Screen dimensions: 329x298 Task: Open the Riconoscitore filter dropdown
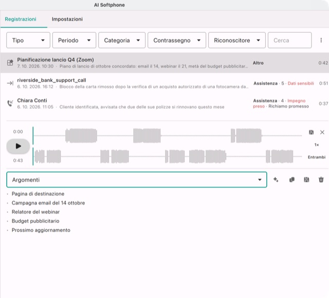236,40
